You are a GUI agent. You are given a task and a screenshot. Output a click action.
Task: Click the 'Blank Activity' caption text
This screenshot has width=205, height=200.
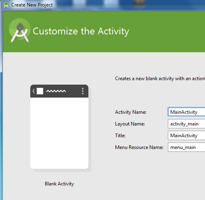point(59,184)
